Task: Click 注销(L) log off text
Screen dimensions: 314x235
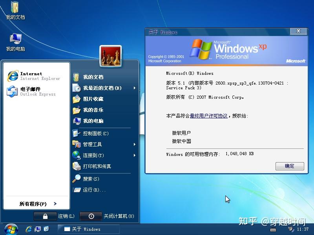Action: click(x=66, y=216)
